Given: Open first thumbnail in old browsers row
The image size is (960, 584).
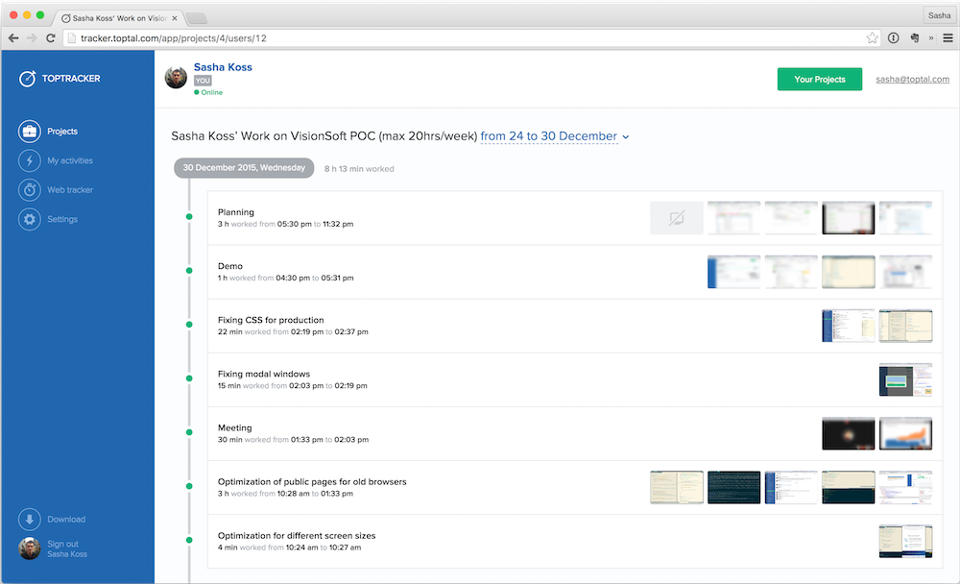Looking at the screenshot, I should point(677,488).
